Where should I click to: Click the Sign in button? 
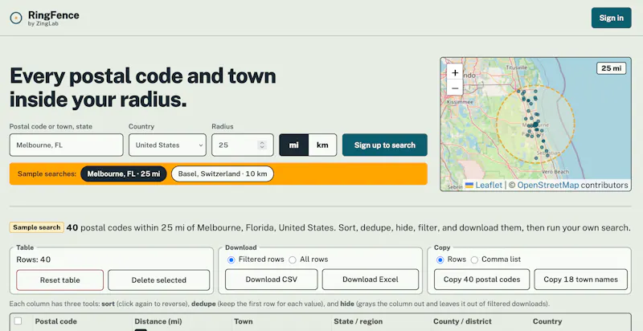pos(611,18)
